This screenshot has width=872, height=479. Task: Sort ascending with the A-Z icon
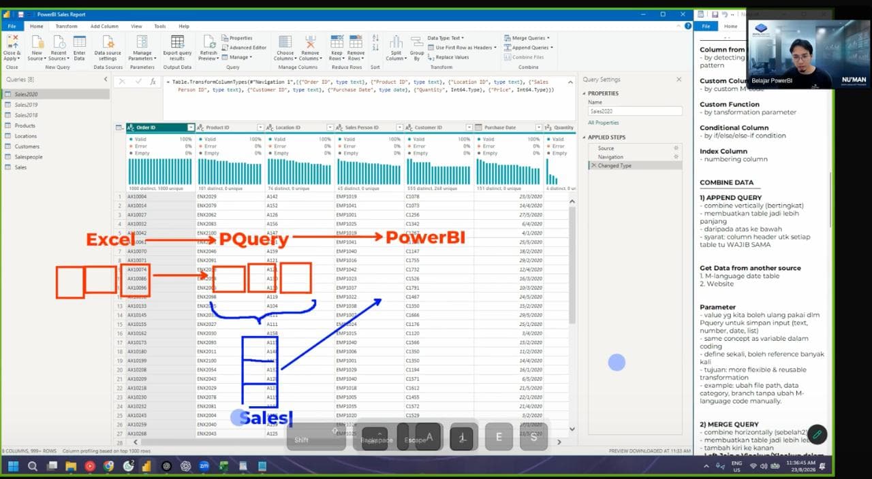375,39
